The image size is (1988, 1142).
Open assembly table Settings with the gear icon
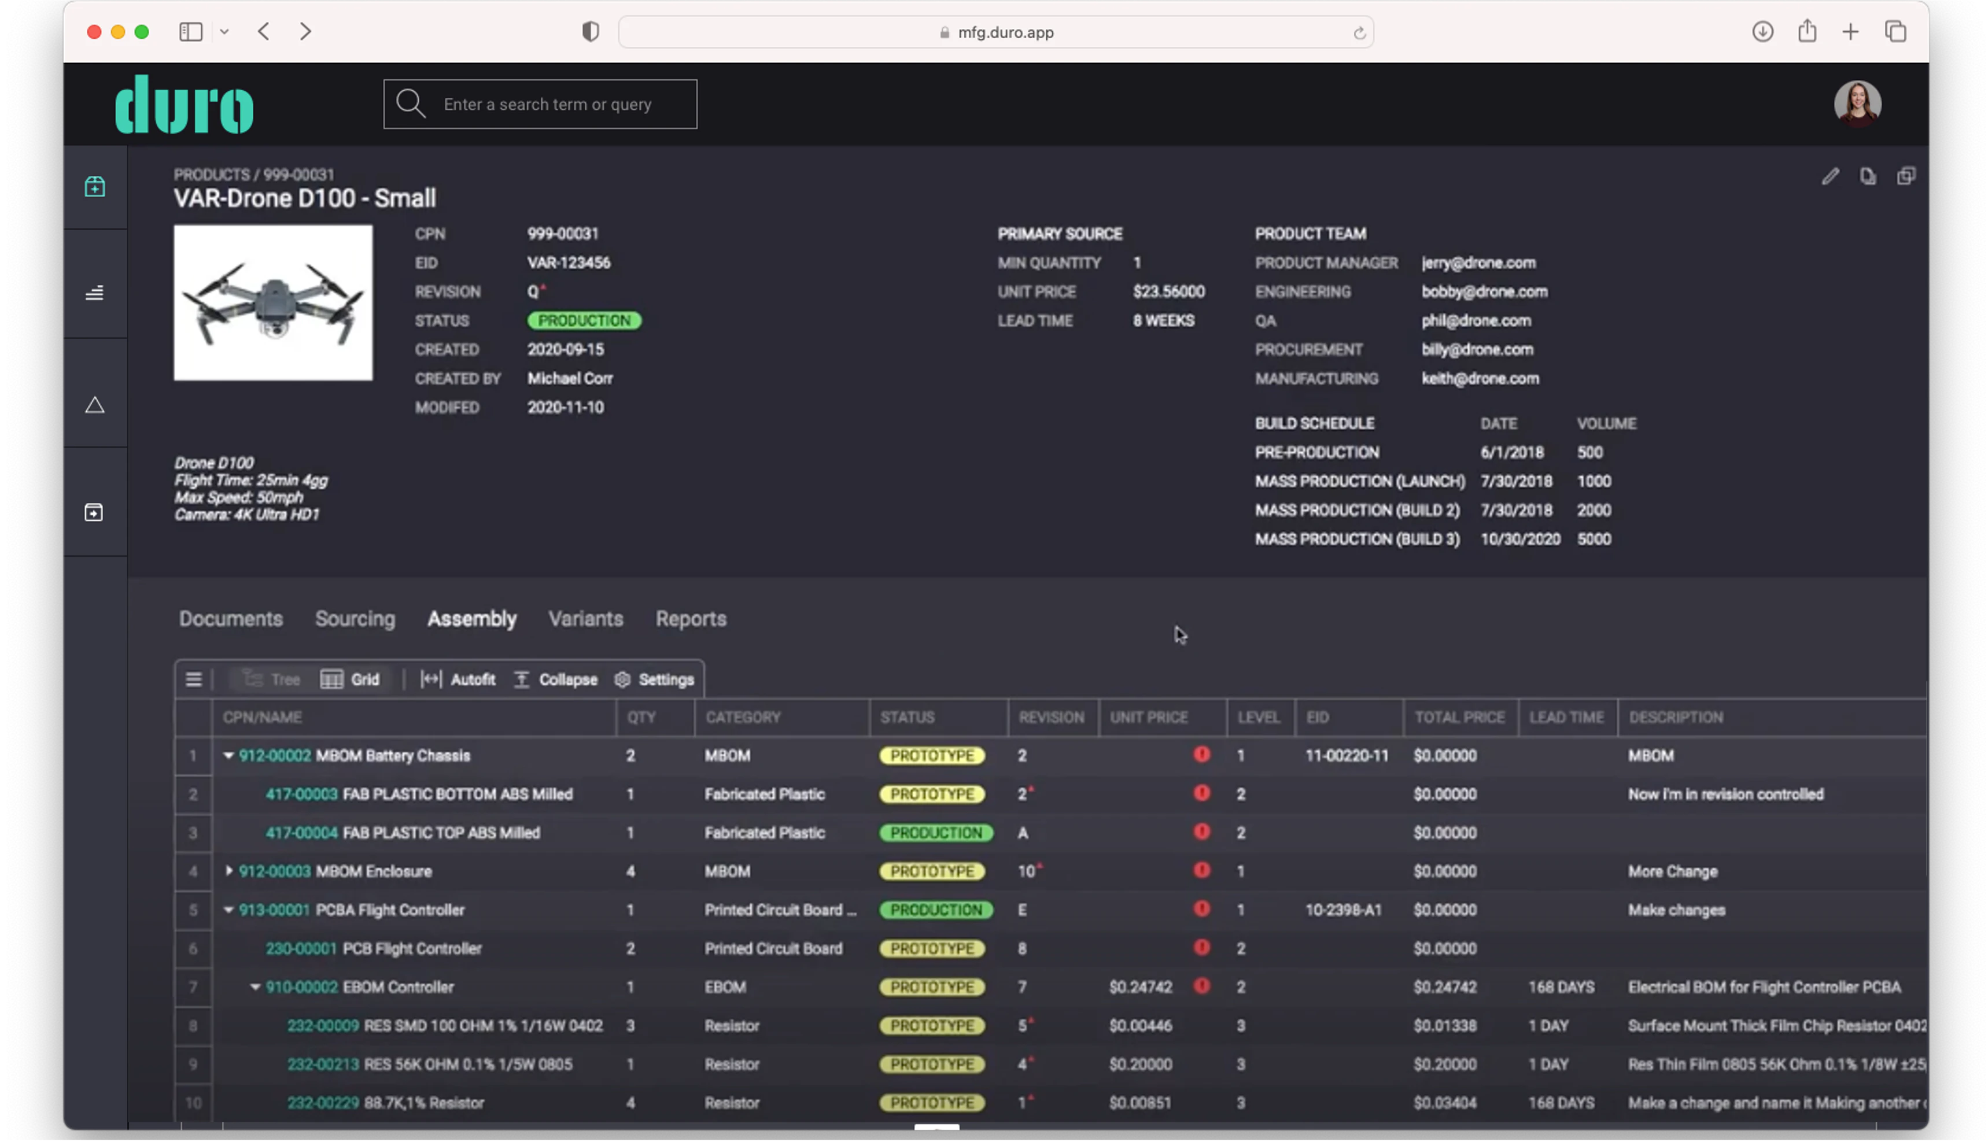coord(654,679)
